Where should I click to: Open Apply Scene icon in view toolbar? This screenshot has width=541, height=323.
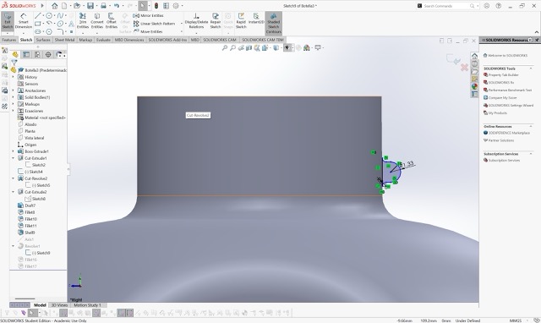[307, 48]
